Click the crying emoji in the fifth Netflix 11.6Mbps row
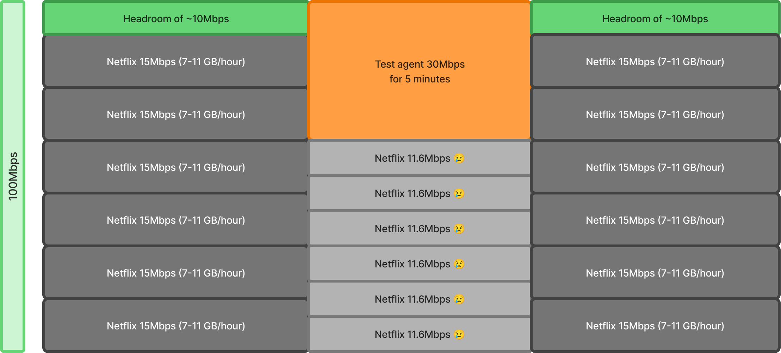781x353 pixels. [x=459, y=299]
